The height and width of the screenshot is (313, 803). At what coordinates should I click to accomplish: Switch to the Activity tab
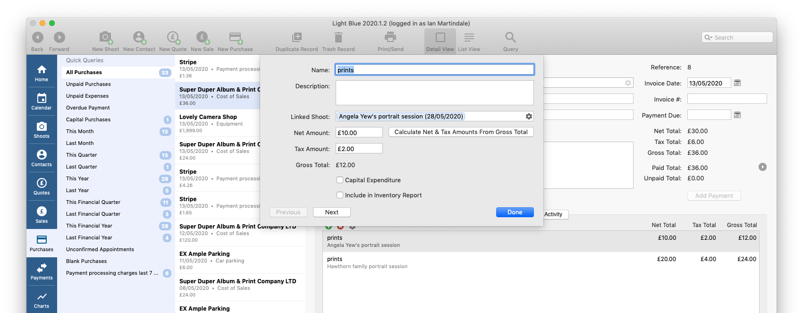pos(553,214)
